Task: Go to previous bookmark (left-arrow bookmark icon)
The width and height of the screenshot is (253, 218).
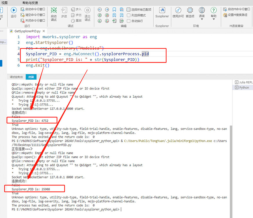Action: point(114,15)
